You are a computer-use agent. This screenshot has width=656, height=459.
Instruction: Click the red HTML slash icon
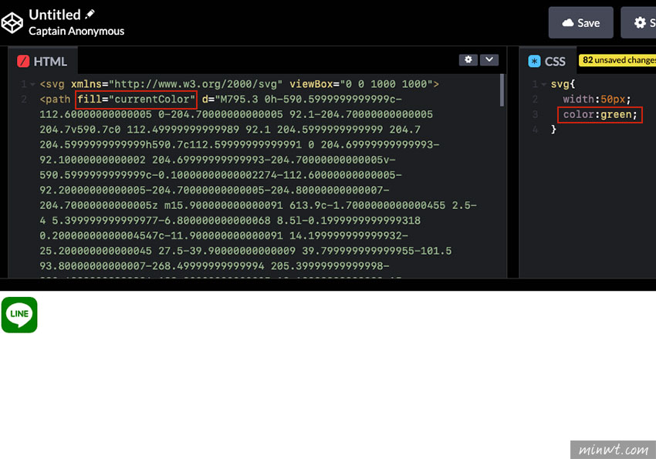point(23,62)
